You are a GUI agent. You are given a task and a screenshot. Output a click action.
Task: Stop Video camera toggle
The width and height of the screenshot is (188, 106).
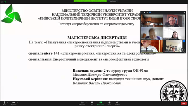point(13,103)
